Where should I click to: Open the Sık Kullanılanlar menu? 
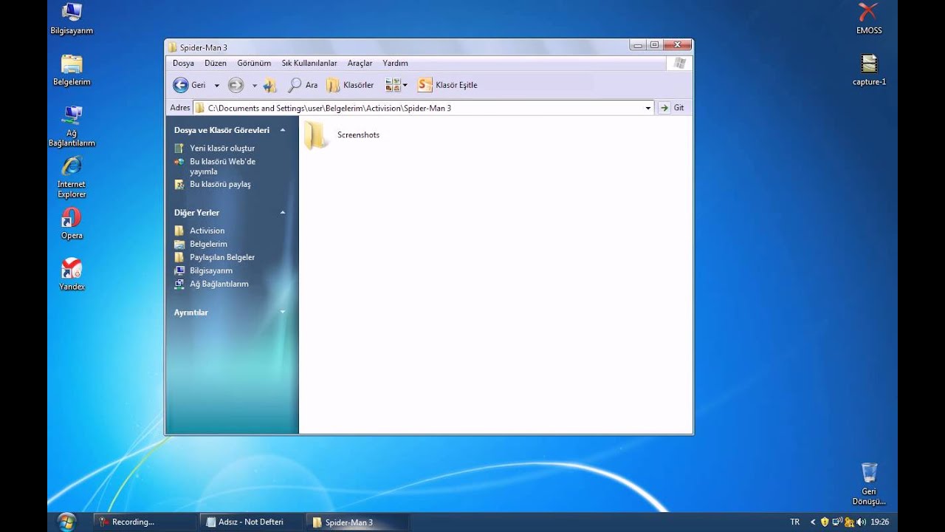(309, 64)
